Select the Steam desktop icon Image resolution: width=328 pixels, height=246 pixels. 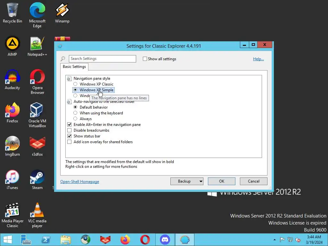(x=37, y=180)
